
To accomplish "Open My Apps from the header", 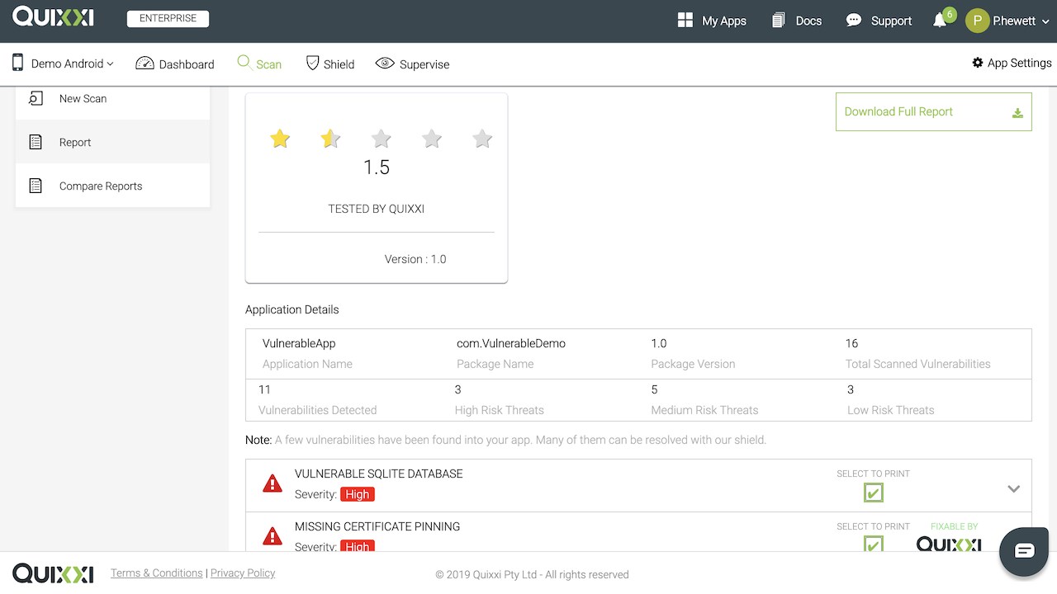I will click(x=712, y=21).
